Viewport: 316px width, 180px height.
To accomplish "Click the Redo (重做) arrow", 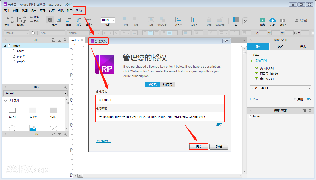I will (x=31, y=21).
